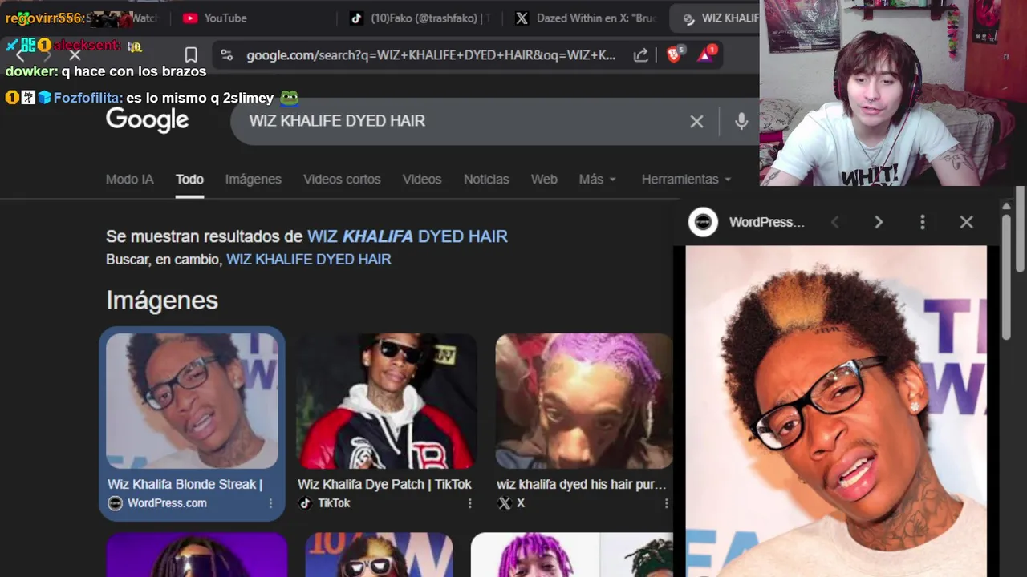Image resolution: width=1027 pixels, height=577 pixels.
Task: Click the address bar URL
Action: coord(431,55)
